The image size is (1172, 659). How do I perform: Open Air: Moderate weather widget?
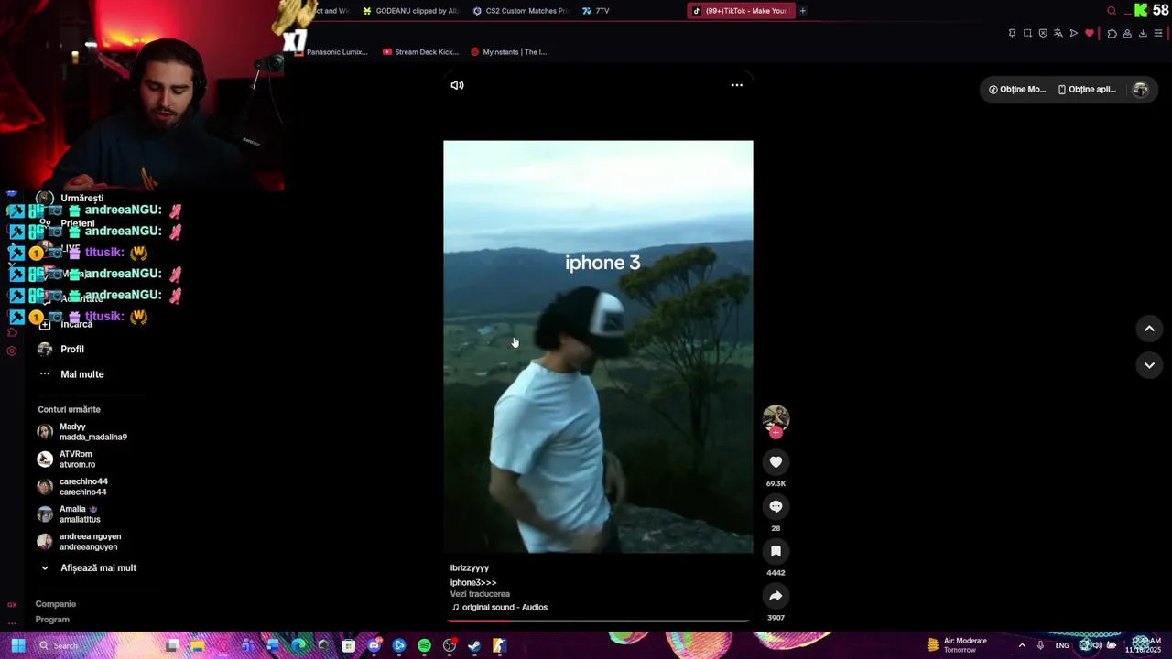957,645
